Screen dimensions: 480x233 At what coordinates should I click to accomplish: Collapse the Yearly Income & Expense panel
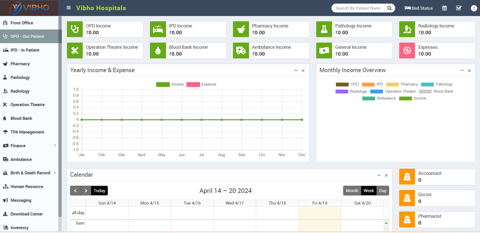(x=296, y=70)
